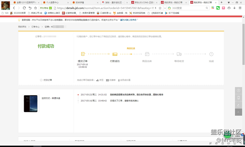Close the 投诉详情 tab

(98, 3)
